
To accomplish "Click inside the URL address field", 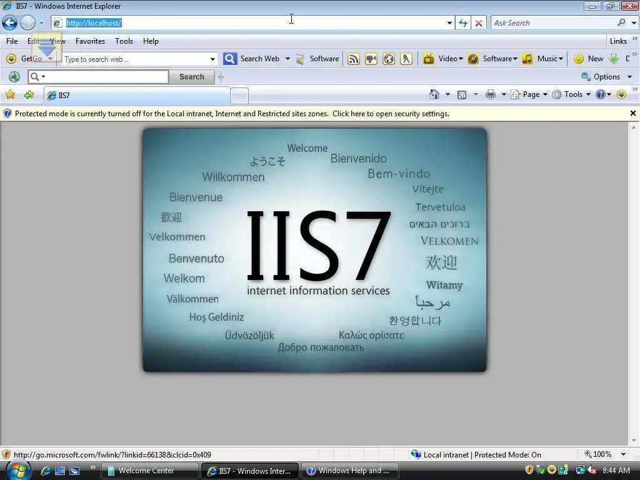I will coord(253,23).
